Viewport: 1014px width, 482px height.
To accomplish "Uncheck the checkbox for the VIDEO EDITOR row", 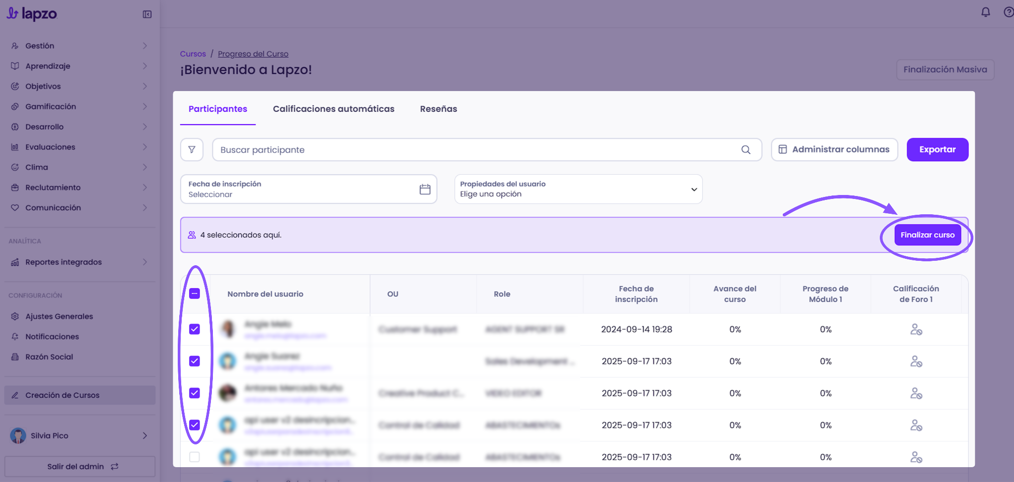I will pyautogui.click(x=195, y=393).
